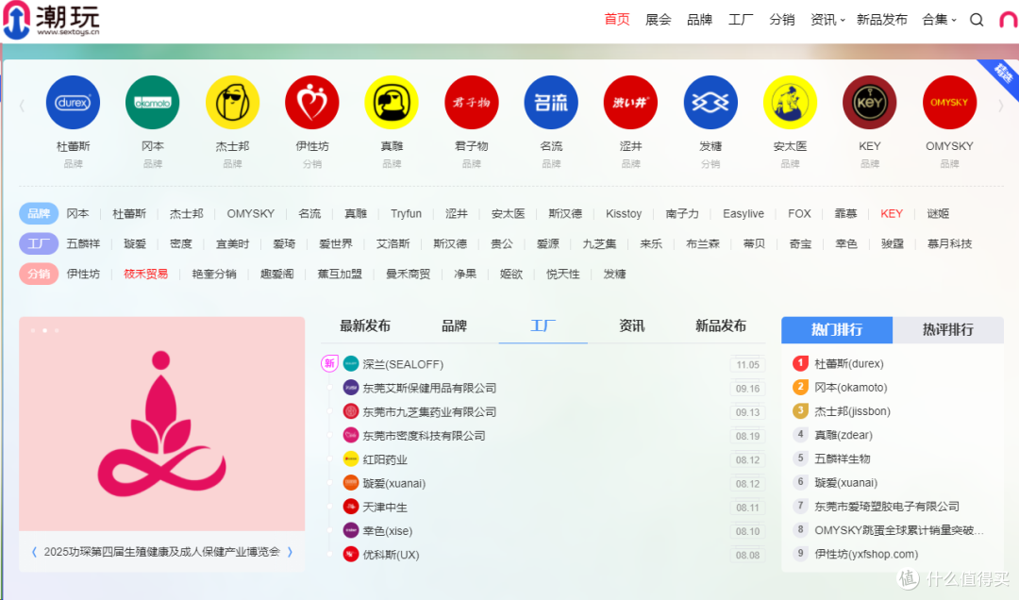This screenshot has height=600, width=1019.
Task: Open 展会 in top navigation
Action: (x=659, y=20)
